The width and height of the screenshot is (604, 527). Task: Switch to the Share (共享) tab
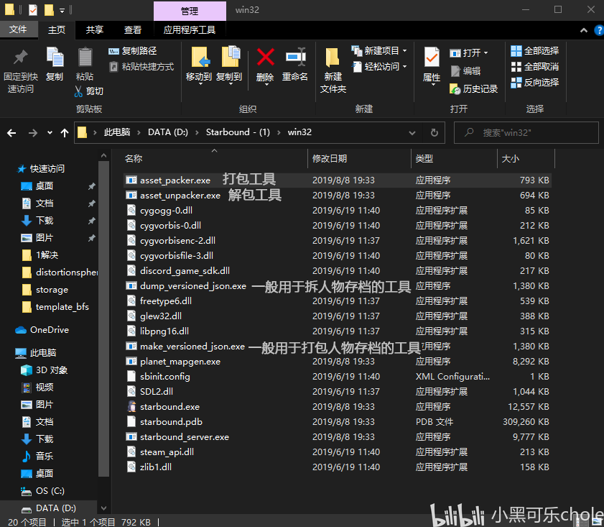[x=94, y=29]
